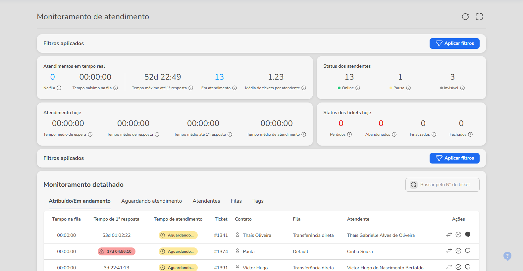Click the chat bubble icon for ticket #1374
The width and height of the screenshot is (523, 271).
468,251
